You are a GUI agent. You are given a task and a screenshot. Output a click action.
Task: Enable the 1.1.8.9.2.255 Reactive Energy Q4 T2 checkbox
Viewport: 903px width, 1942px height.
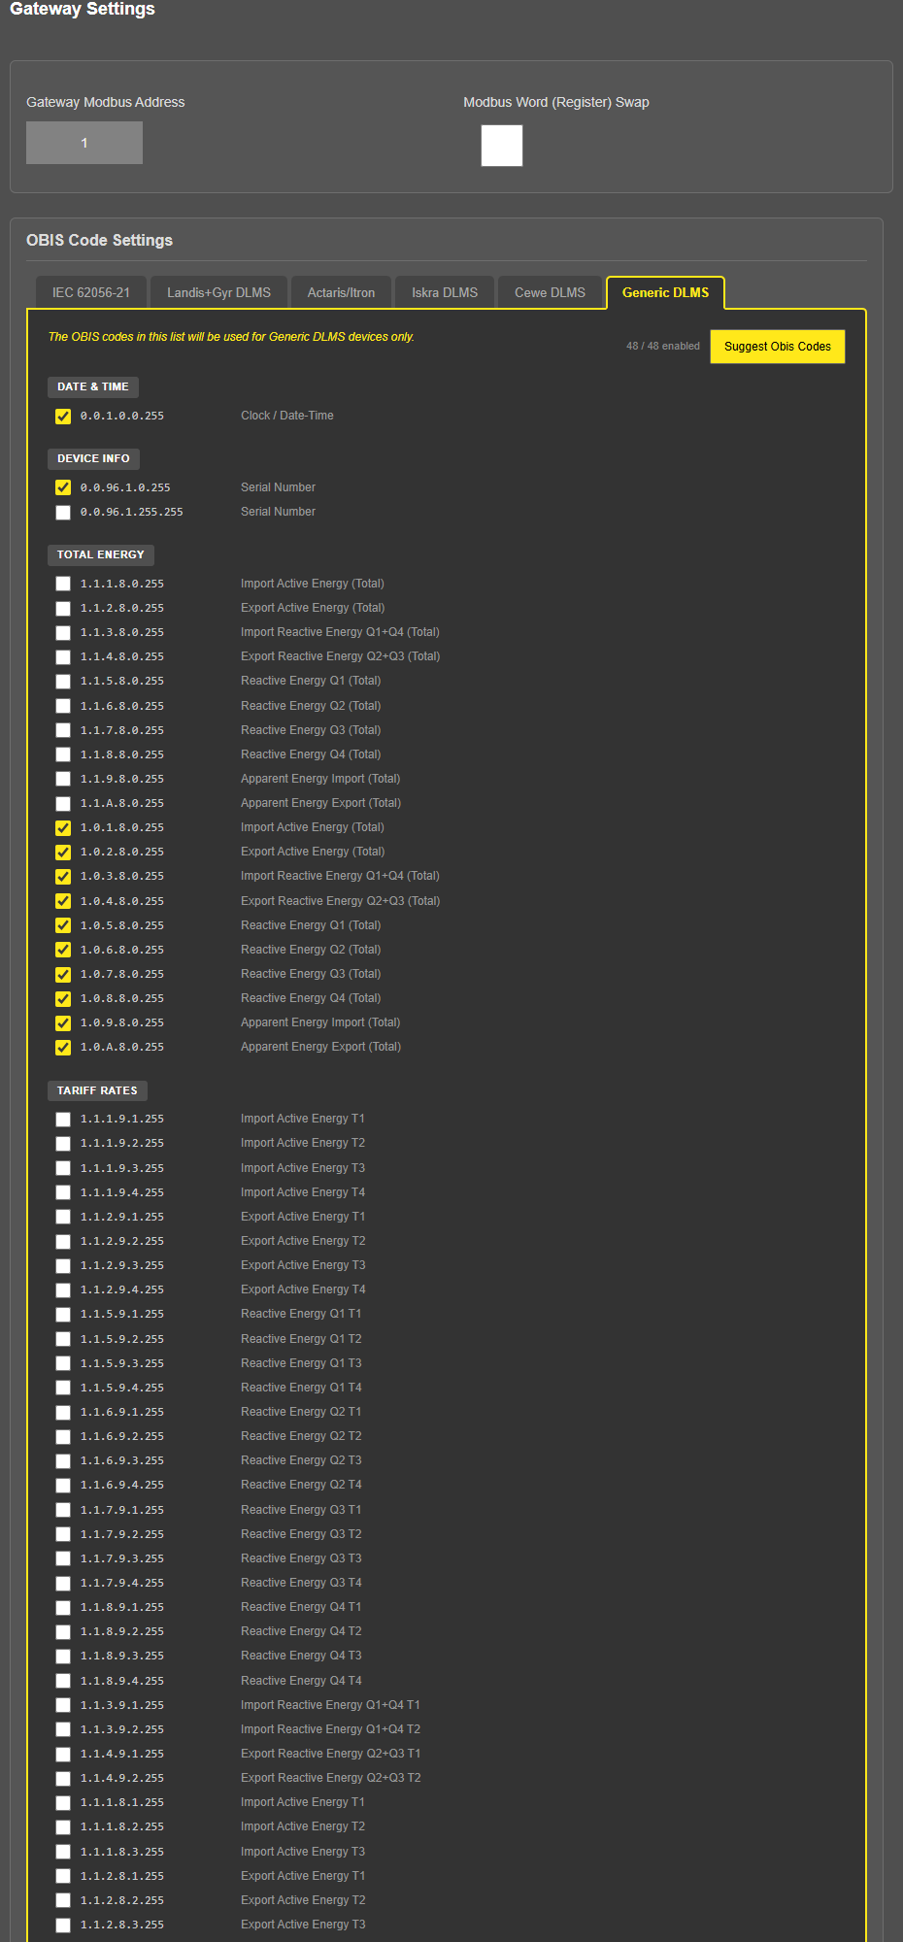(x=63, y=1632)
